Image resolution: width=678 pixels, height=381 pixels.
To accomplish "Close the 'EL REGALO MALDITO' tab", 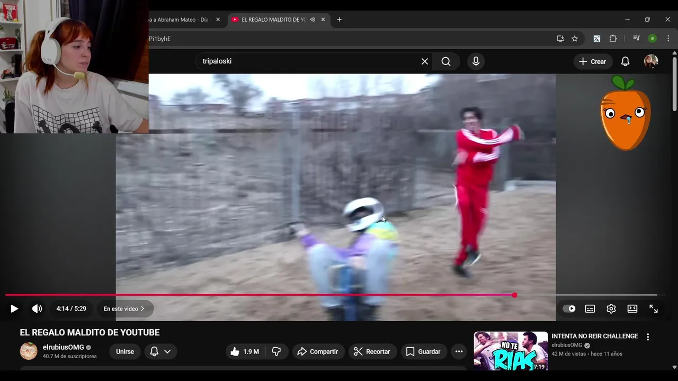I will pyautogui.click(x=323, y=20).
